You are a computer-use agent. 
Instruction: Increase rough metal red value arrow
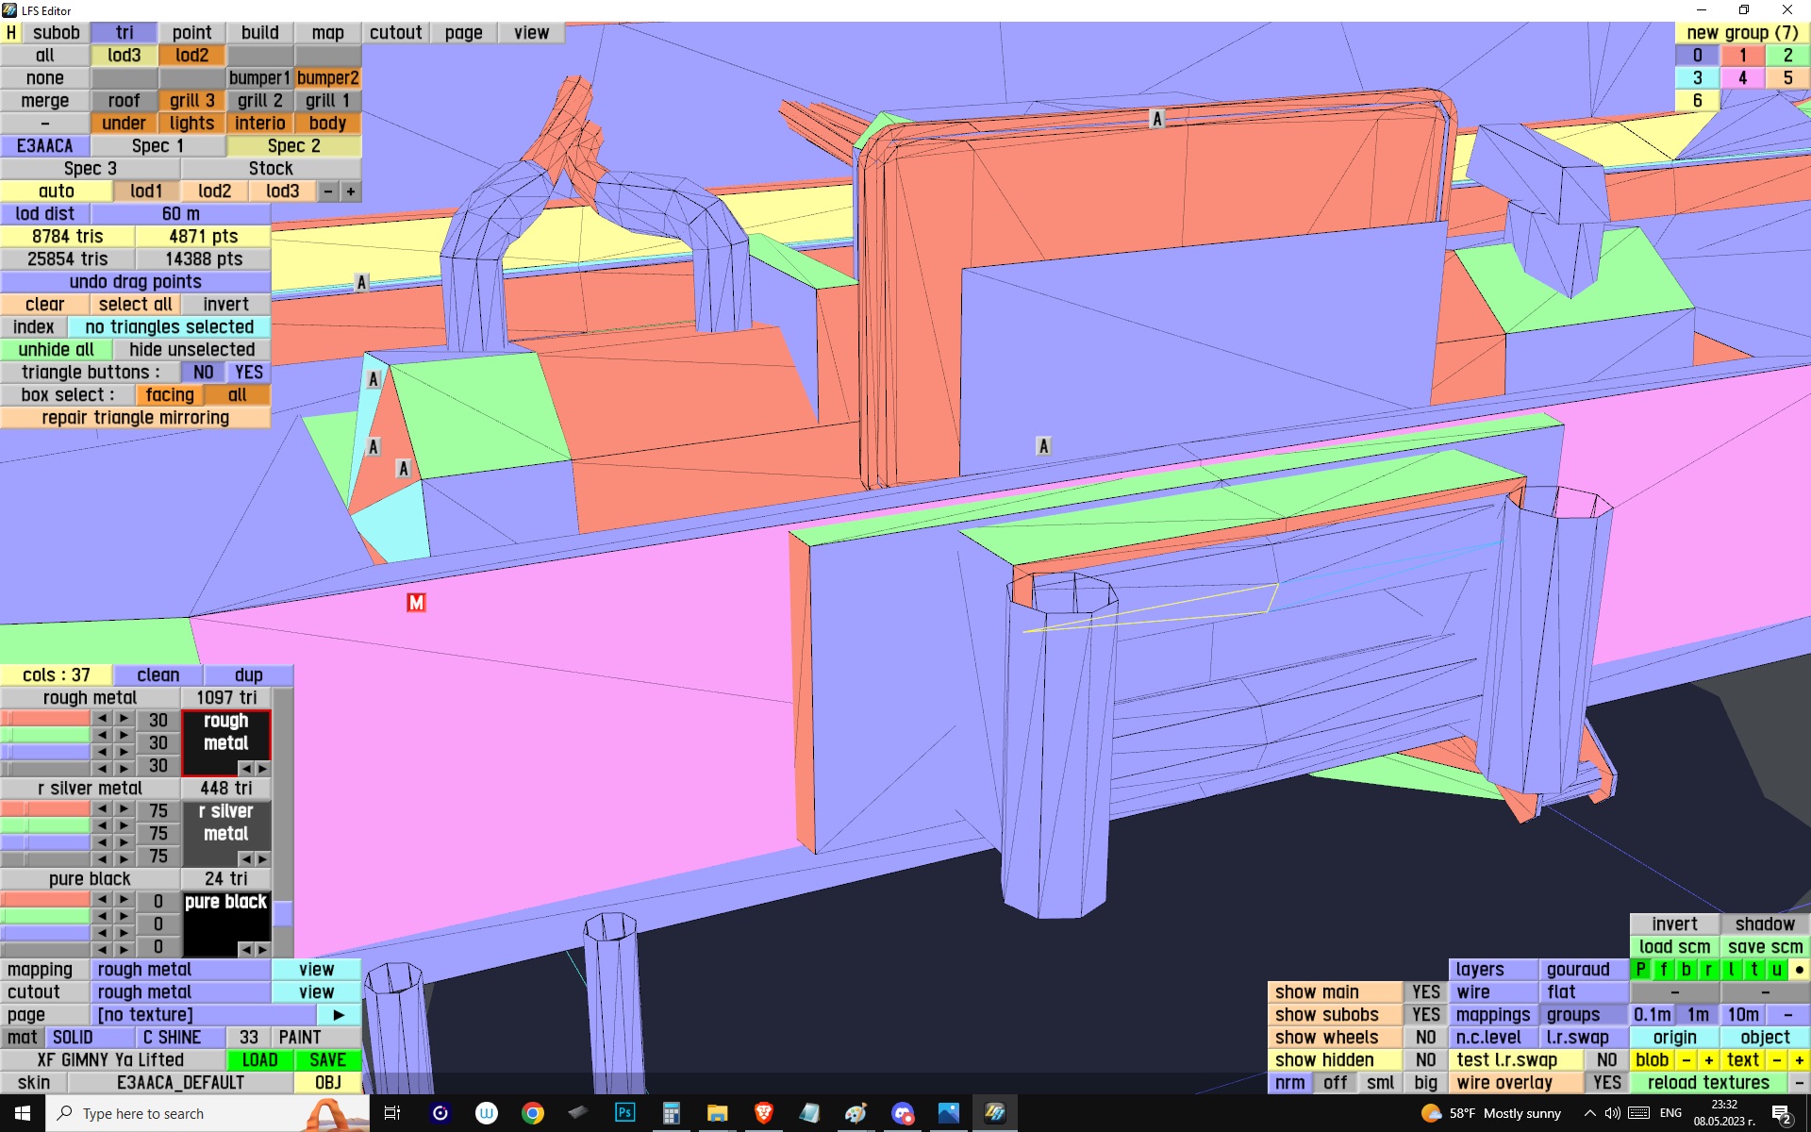124,719
